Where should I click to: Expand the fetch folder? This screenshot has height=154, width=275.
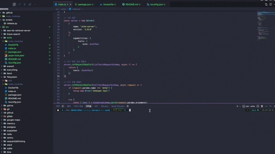[x=10, y=73]
